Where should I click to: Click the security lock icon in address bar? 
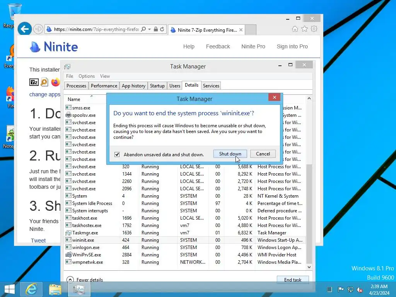(x=155, y=29)
